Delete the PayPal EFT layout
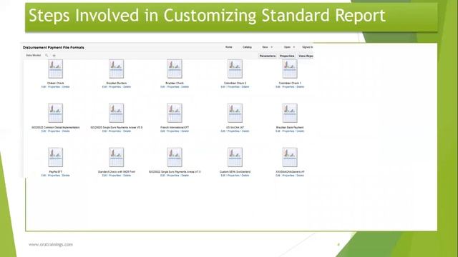Image resolution: width=458 pixels, height=257 pixels. click(x=66, y=176)
